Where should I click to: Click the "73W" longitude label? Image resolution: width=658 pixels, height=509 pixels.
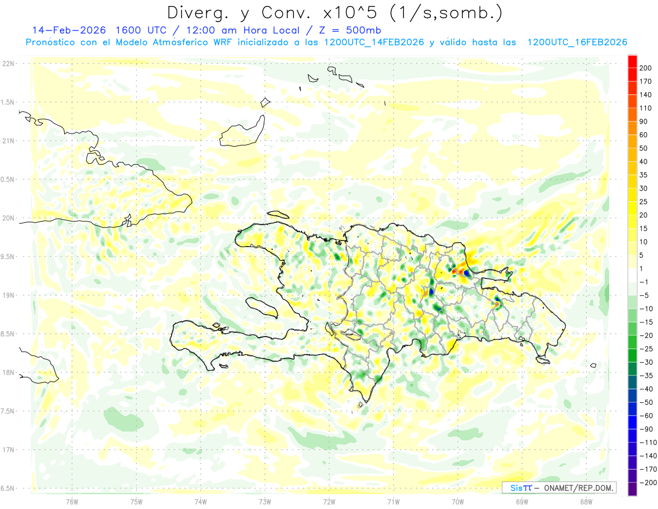point(265,501)
